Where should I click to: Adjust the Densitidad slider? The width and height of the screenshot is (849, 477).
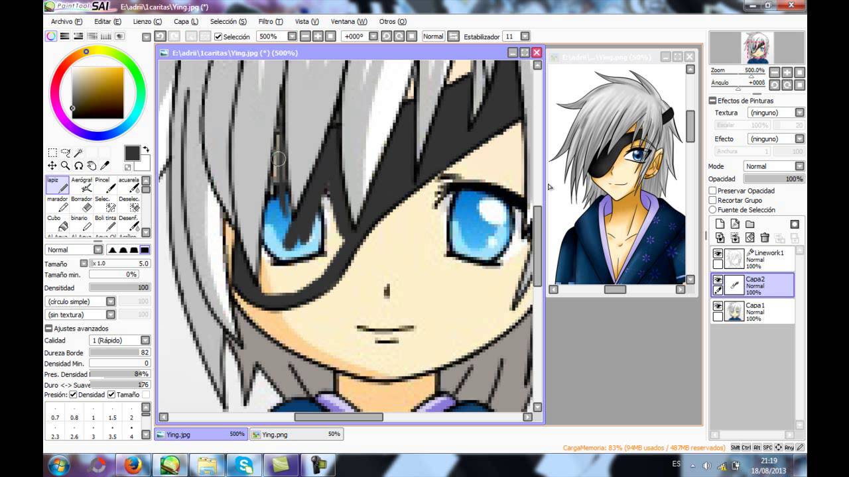[120, 288]
